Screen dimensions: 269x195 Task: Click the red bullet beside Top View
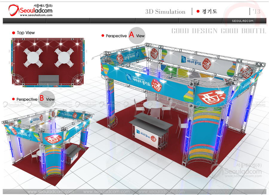pos(13,33)
